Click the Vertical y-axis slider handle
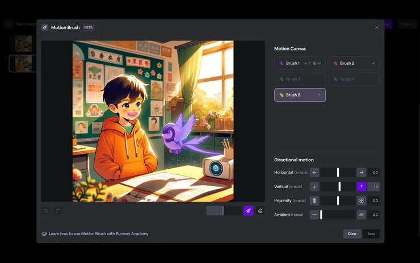420x263 pixels. [x=339, y=186]
